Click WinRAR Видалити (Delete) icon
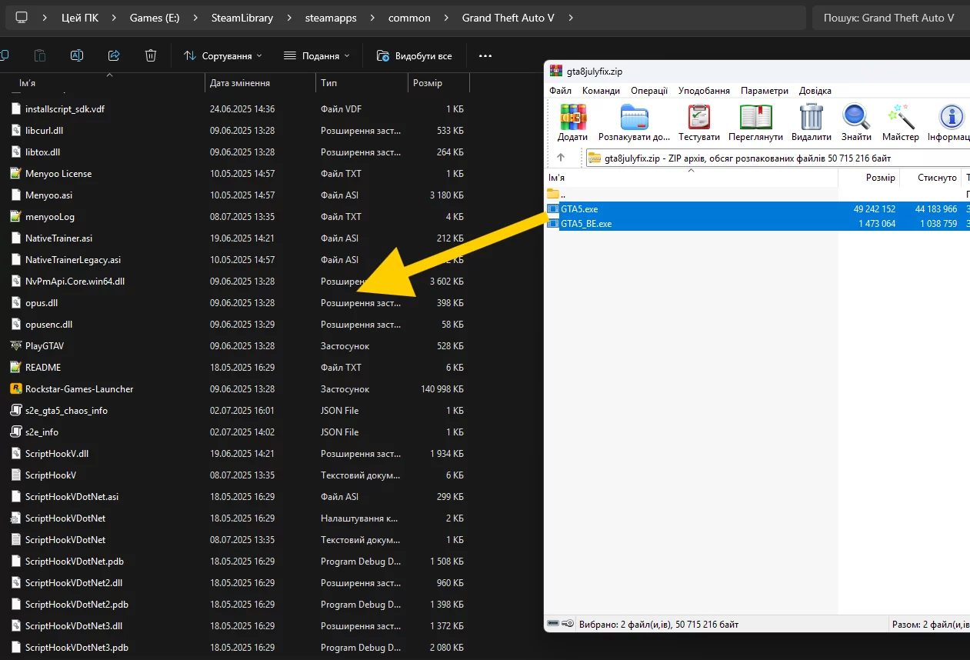 812,117
